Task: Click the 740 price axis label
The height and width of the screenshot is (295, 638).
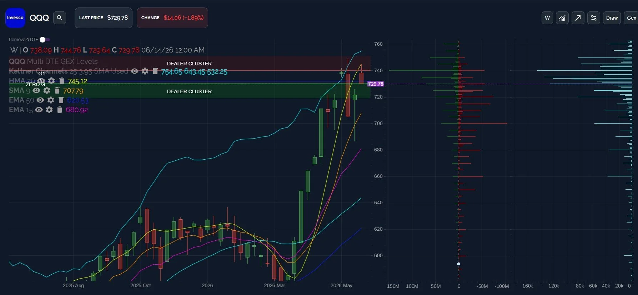Action: (378, 70)
